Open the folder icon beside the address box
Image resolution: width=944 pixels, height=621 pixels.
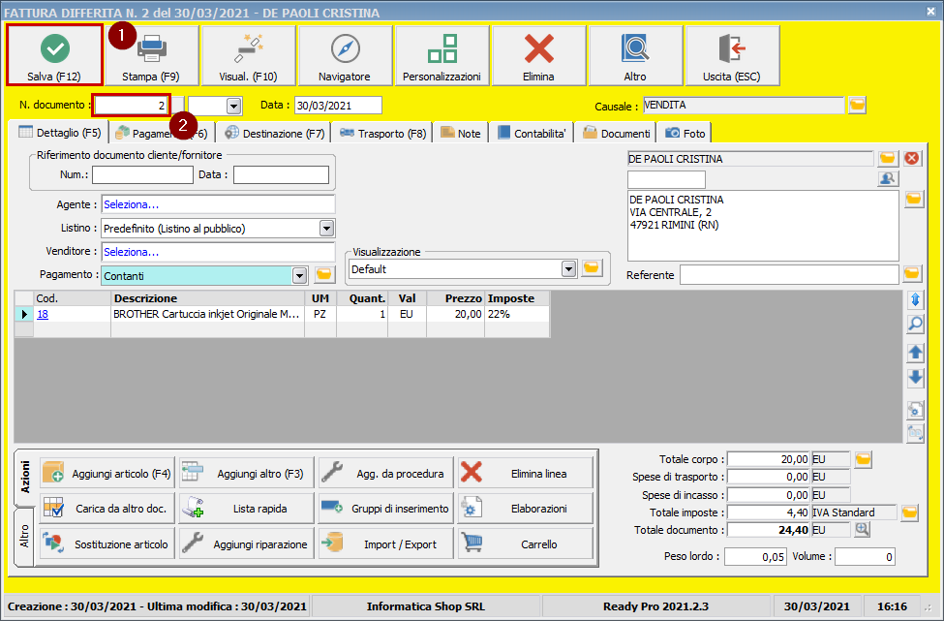[x=913, y=200]
